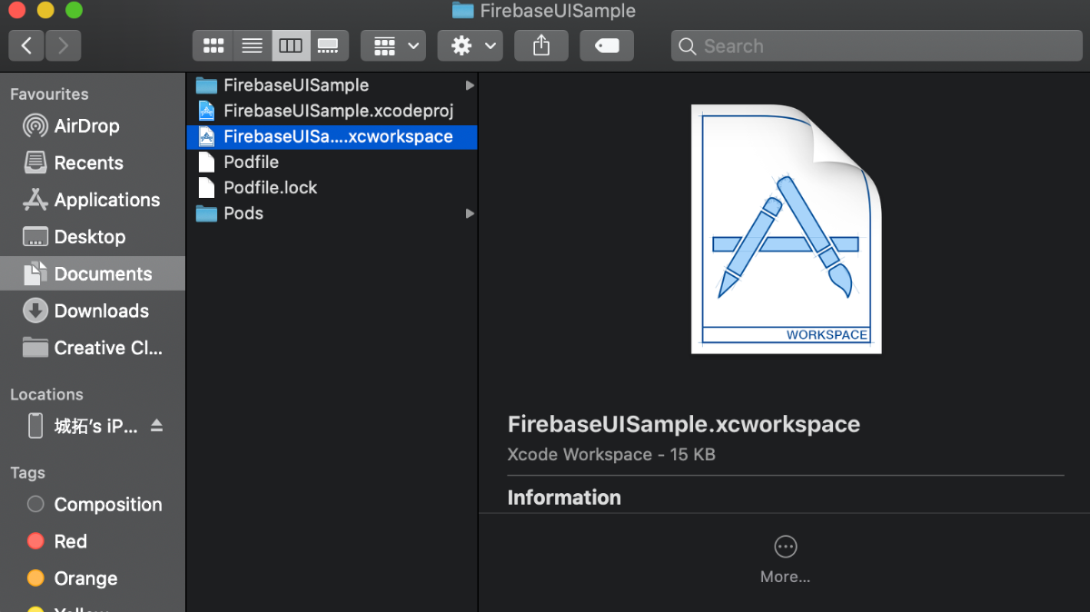Switch to icon grid view
Viewport: 1090px width, 612px height.
(213, 45)
